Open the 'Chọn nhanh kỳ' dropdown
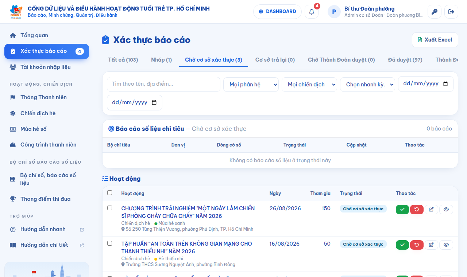 (x=368, y=84)
